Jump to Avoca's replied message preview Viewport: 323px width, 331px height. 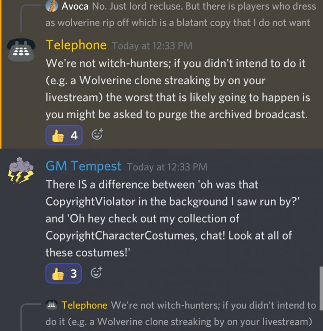pos(181,15)
